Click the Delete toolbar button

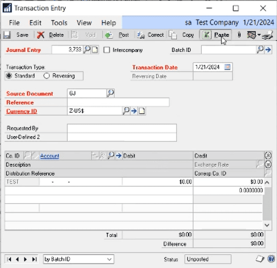click(50, 35)
